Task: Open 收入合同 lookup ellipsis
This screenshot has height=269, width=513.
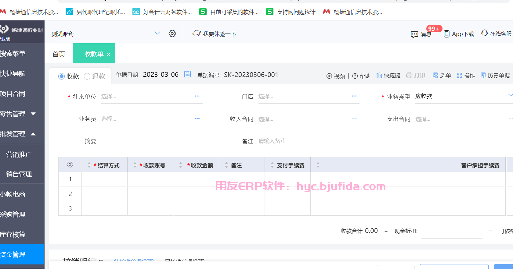Action: [354, 119]
